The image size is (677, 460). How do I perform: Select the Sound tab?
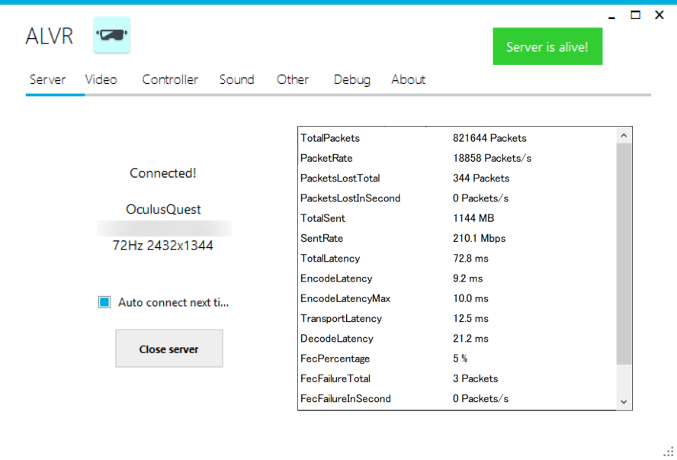pos(236,79)
